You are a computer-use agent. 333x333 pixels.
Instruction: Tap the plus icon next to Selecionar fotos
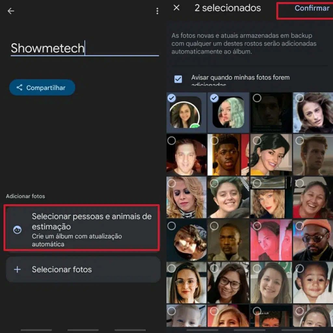(x=17, y=270)
